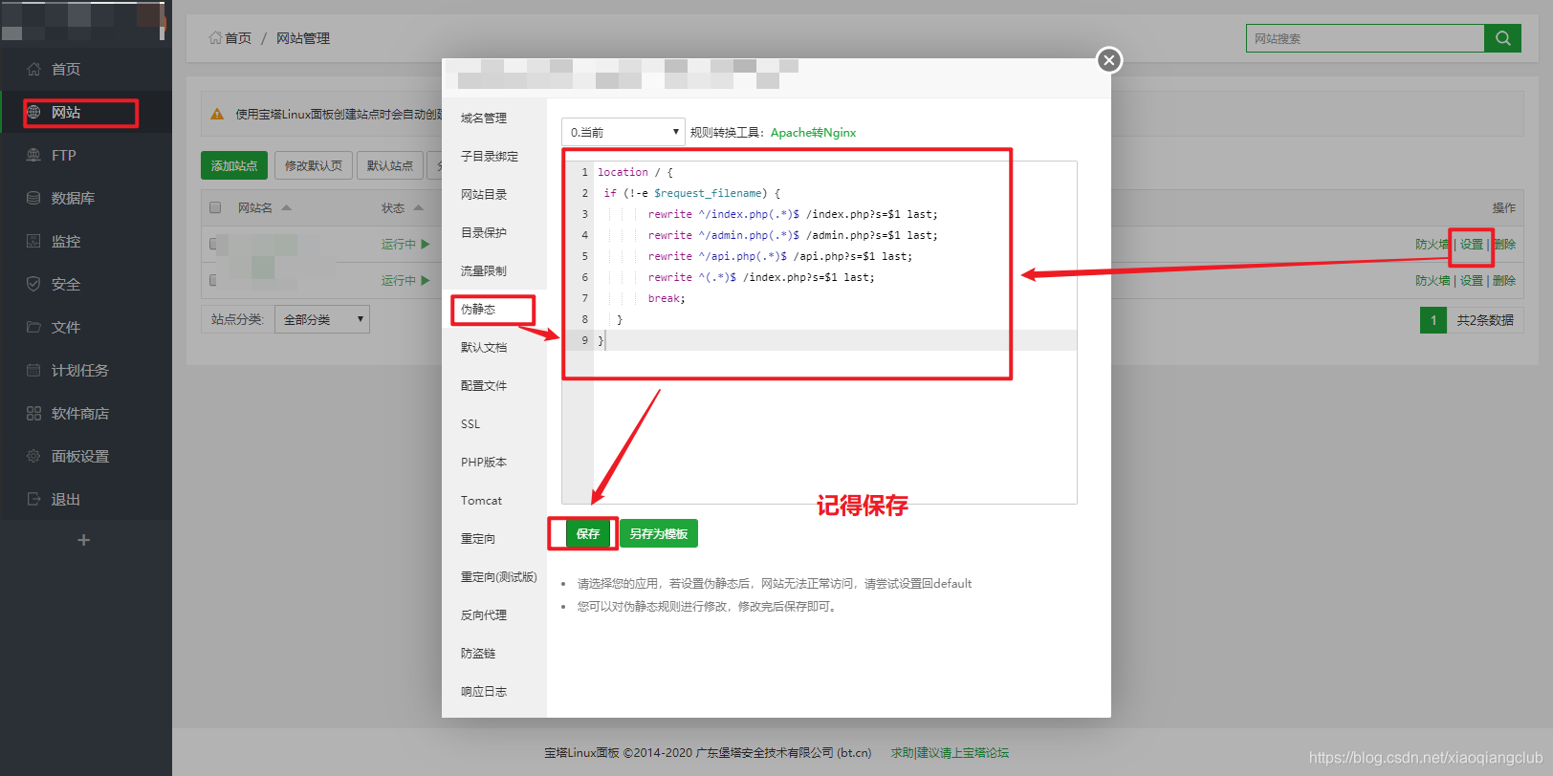Viewport: 1553px width, 776px height.
Task: Click the home icon in the breadcrumb
Action: (x=215, y=38)
